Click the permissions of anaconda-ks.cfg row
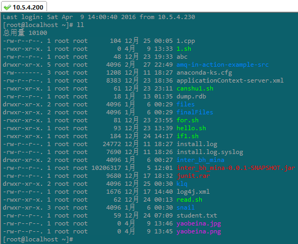The width and height of the screenshot is (298, 244). 23,73
